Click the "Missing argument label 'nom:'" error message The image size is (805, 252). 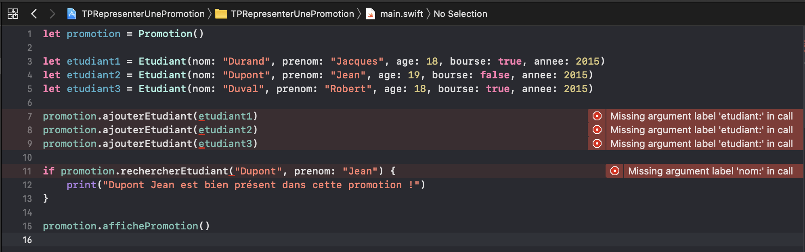click(x=710, y=171)
